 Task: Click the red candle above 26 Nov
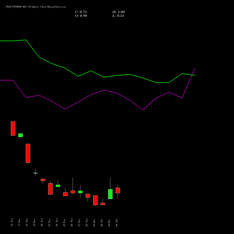(73, 192)
